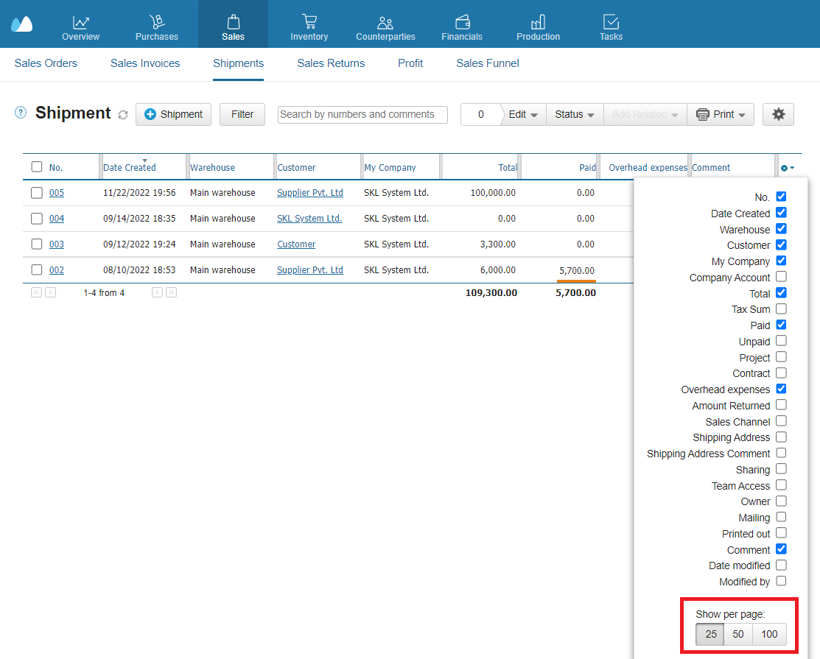This screenshot has width=820, height=659.
Task: Open shipment number 002
Action: [x=57, y=270]
